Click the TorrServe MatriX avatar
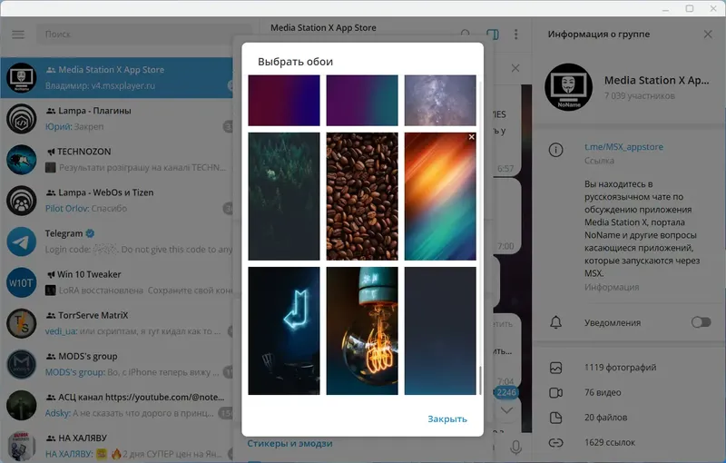 tap(21, 323)
